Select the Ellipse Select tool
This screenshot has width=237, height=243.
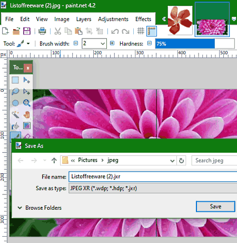click(x=15, y=103)
